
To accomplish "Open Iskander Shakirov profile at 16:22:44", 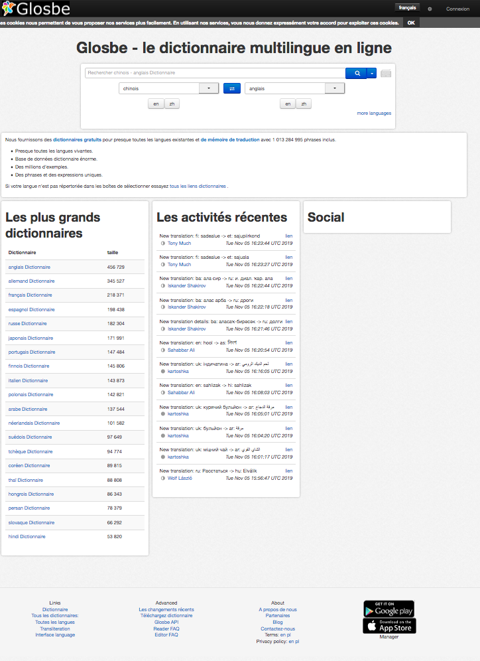I will coord(186,286).
